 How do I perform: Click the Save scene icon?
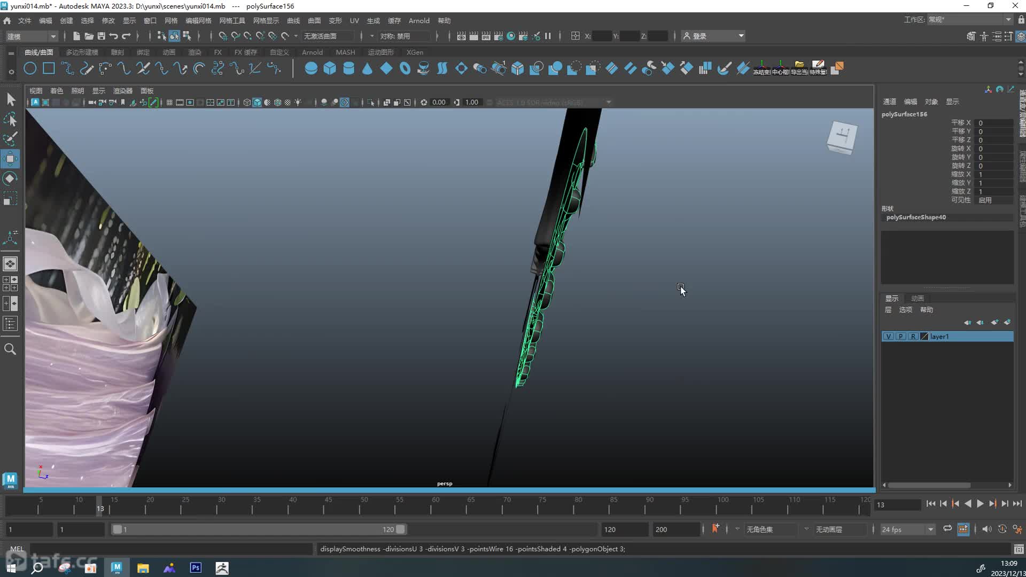tap(101, 36)
